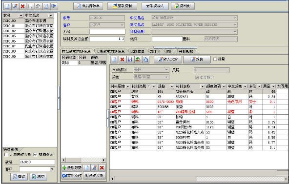Screen dimensions: 289x184
Task: Click the 辅料及其它金额 input field
Action: pyautogui.click(x=107, y=39)
